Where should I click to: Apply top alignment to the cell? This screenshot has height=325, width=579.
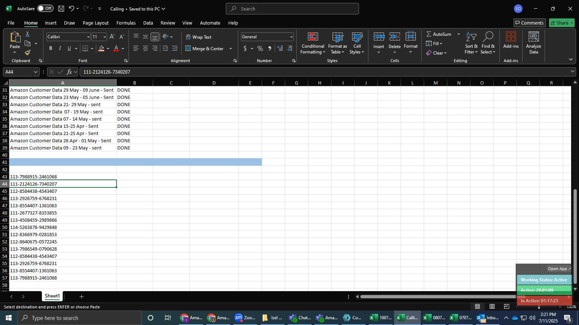tap(136, 36)
